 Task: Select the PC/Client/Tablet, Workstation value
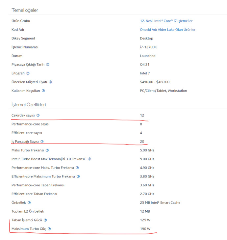(164, 91)
